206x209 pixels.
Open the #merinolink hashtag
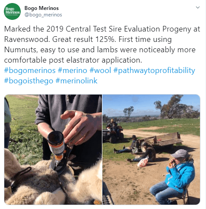pyautogui.click(x=76, y=81)
